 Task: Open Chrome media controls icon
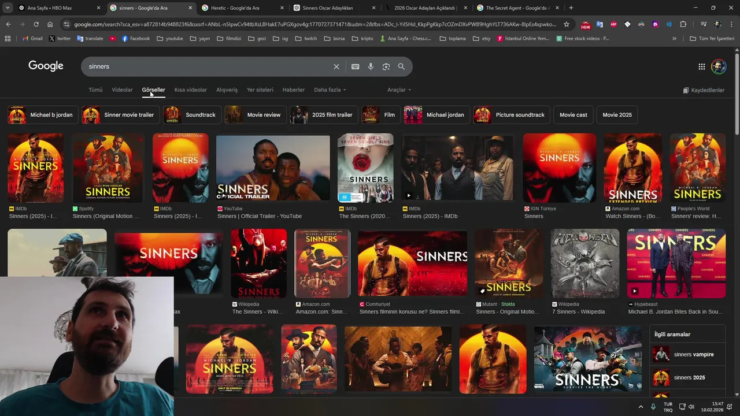click(704, 24)
